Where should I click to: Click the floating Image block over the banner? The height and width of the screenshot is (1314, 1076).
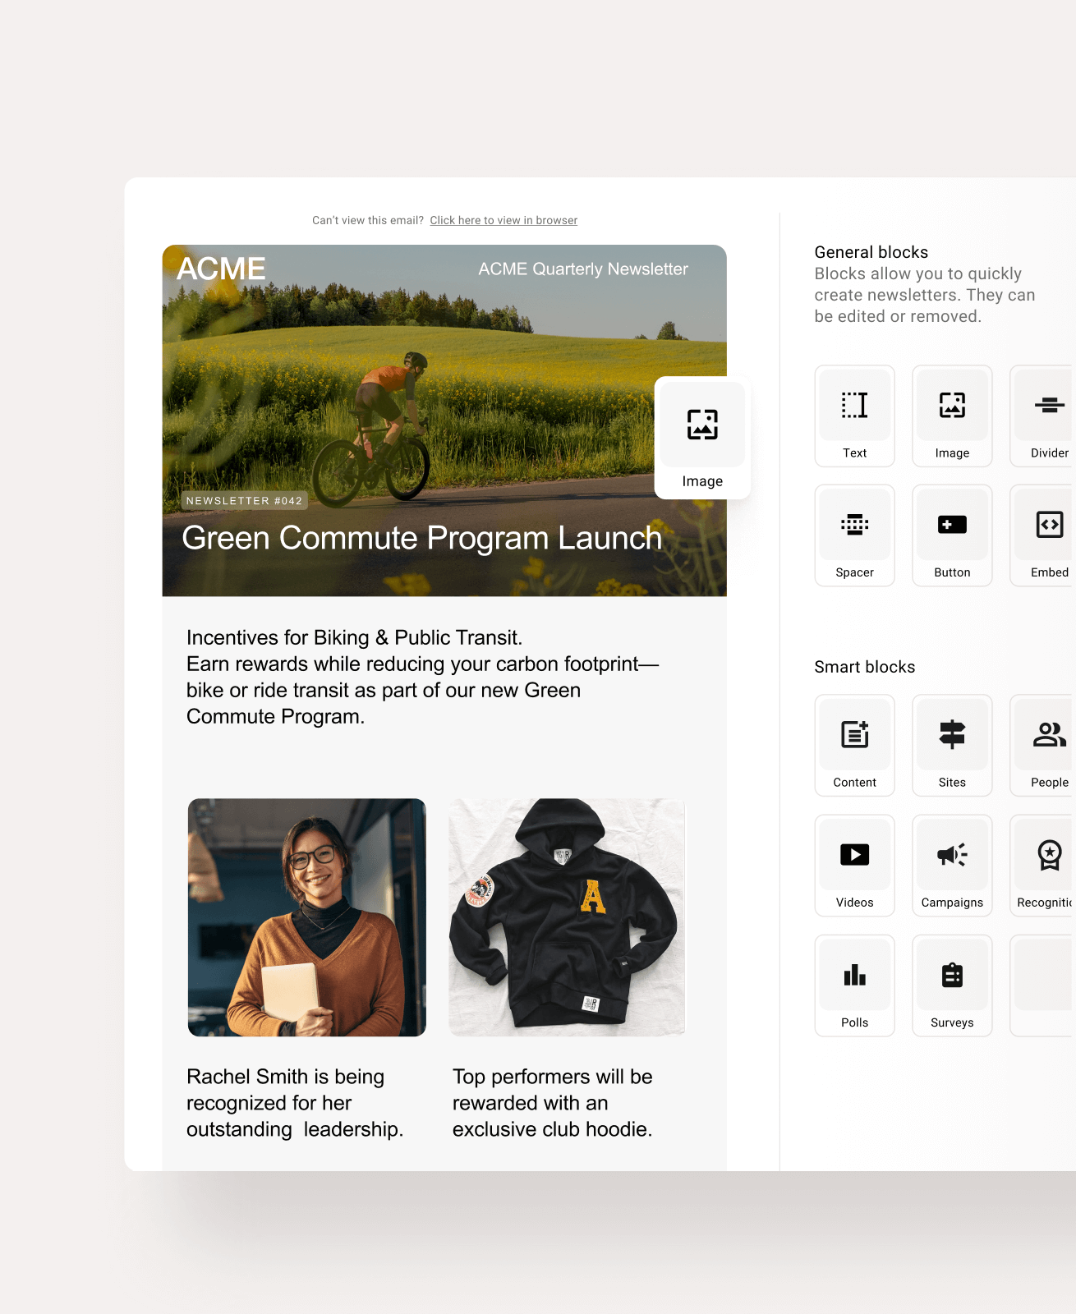coord(702,437)
